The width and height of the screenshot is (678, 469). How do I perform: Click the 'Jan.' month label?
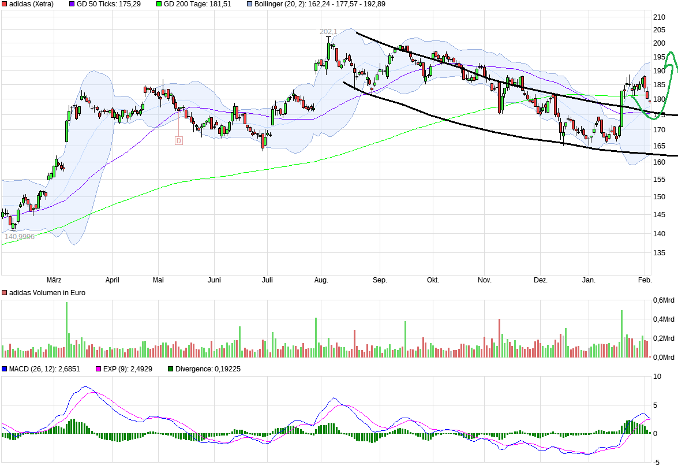click(x=589, y=280)
